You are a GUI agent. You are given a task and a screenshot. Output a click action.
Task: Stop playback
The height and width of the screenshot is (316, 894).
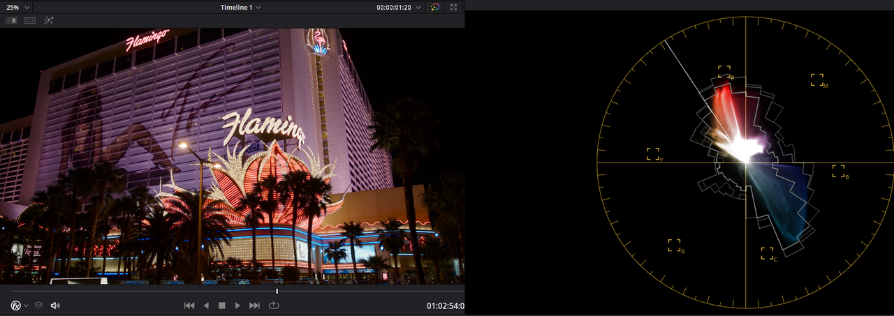[222, 306]
